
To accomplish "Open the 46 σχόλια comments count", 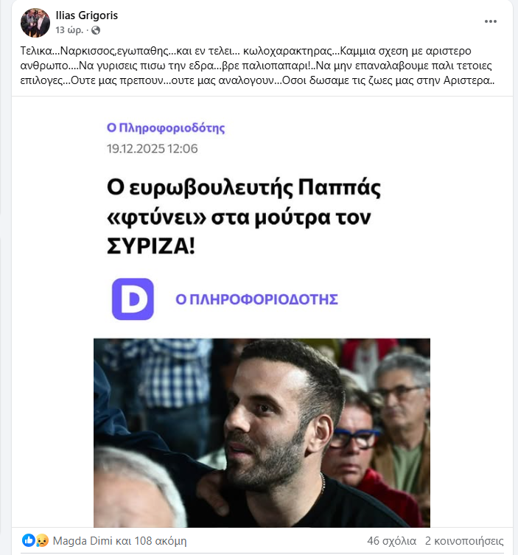I will (x=392, y=541).
